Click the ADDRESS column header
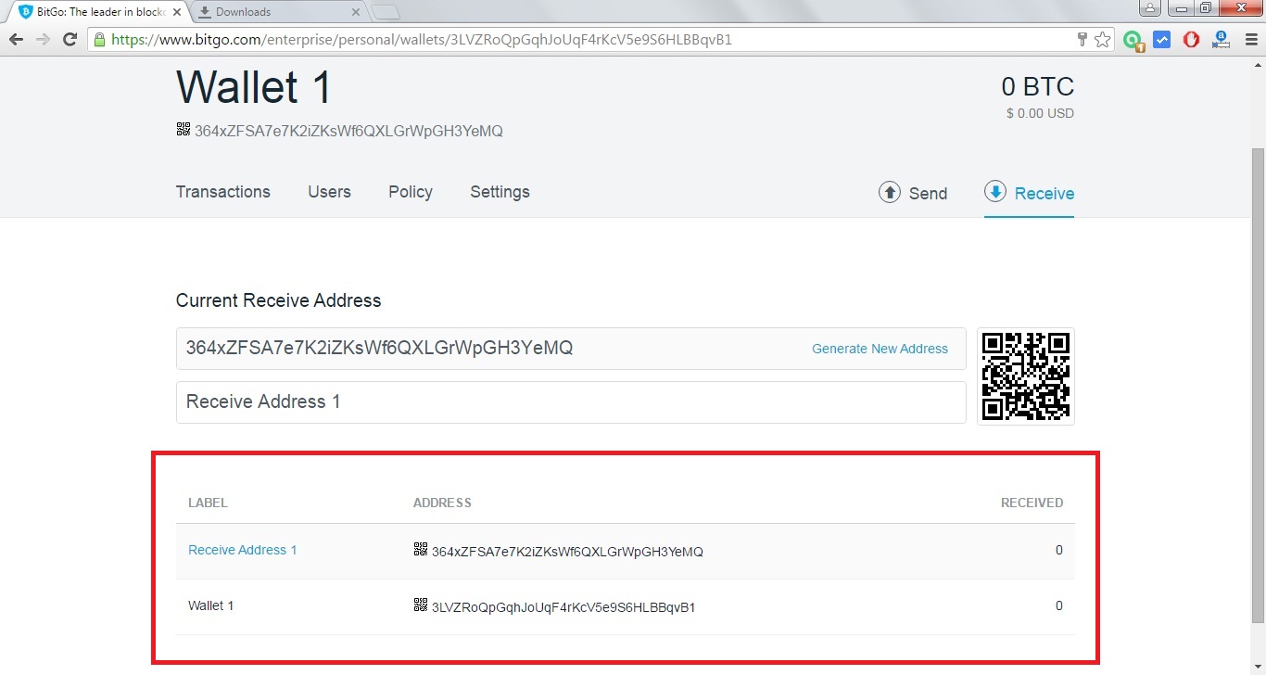The width and height of the screenshot is (1266, 675). click(x=442, y=503)
